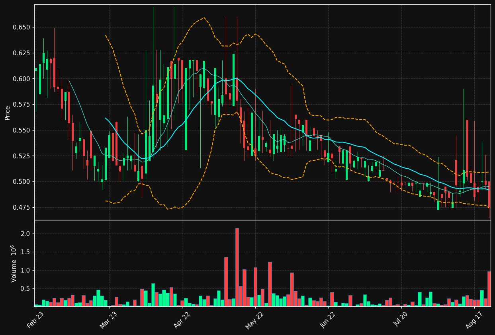Select the Apr 22 x-axis label
Image resolution: width=495 pixels, height=335 pixels.
181,319
